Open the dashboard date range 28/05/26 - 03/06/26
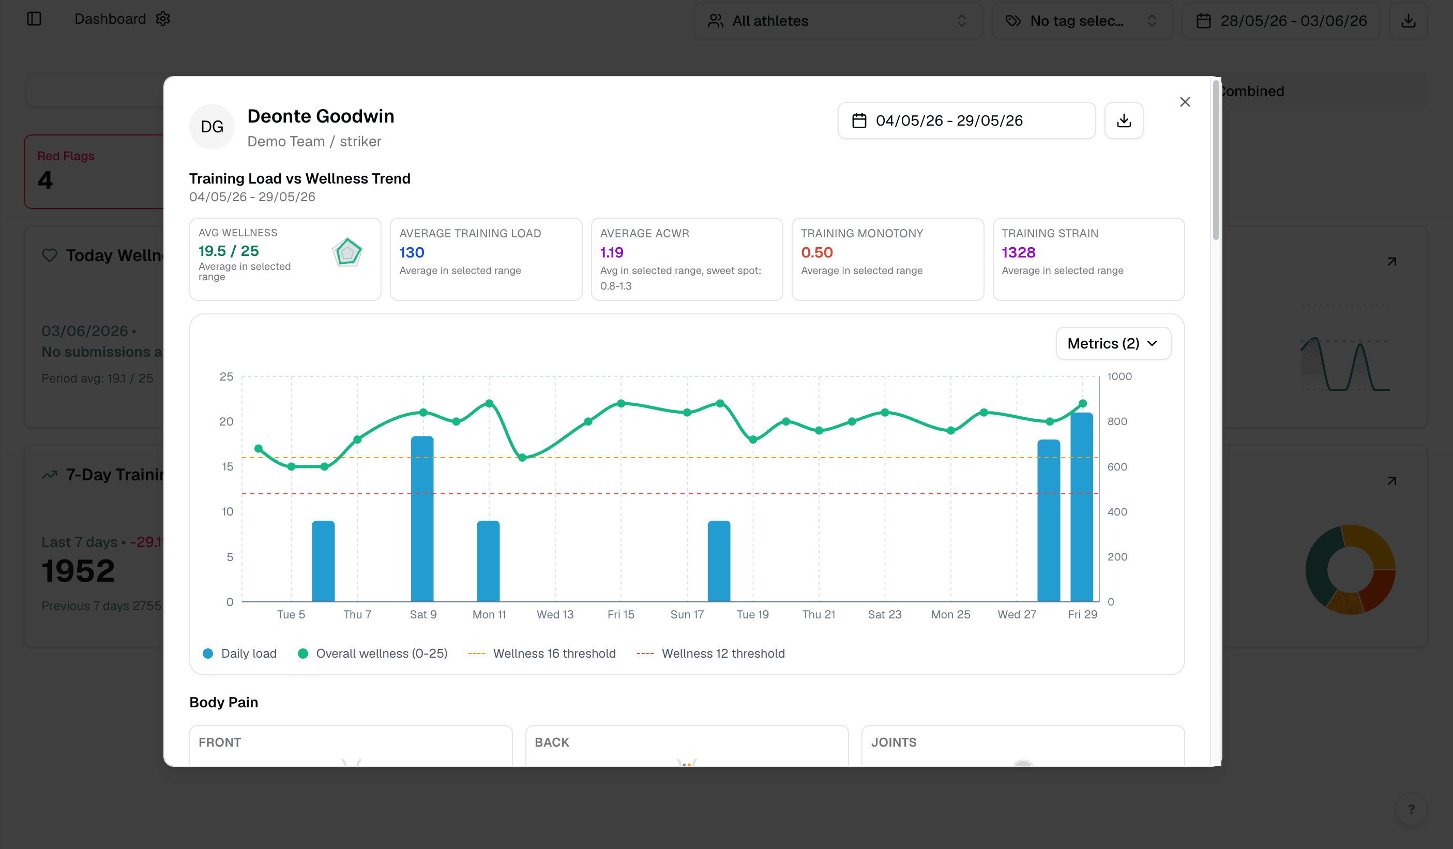Viewport: 1453px width, 849px height. [1281, 21]
